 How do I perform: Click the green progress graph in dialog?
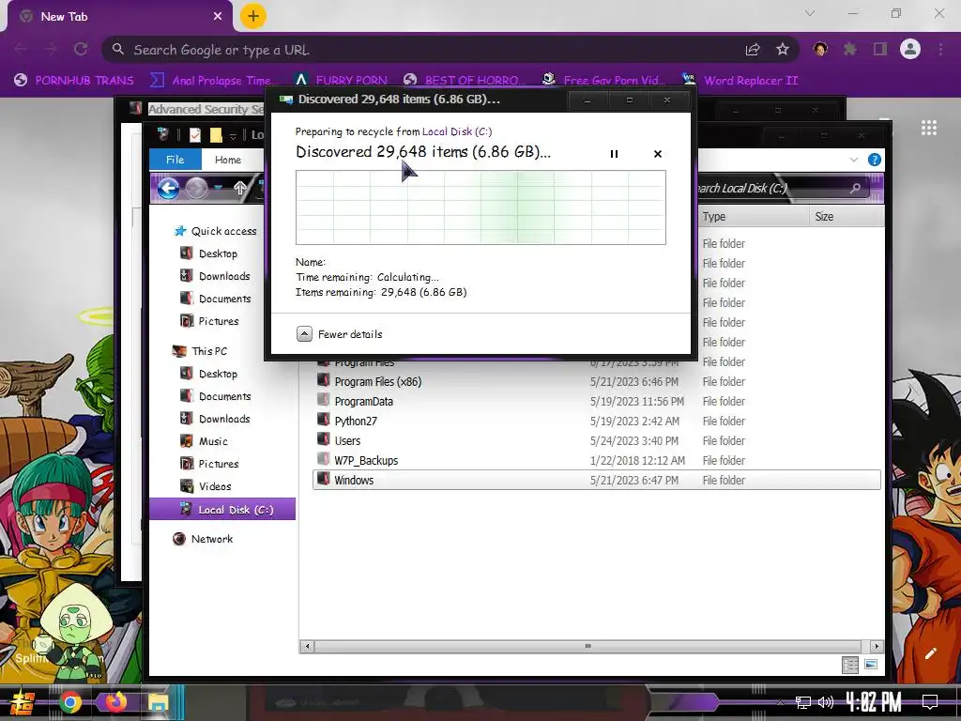[480, 207]
